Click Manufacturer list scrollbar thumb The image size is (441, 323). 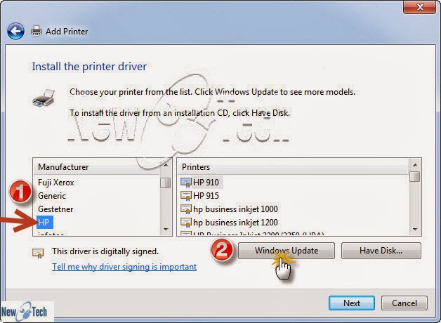[166, 183]
